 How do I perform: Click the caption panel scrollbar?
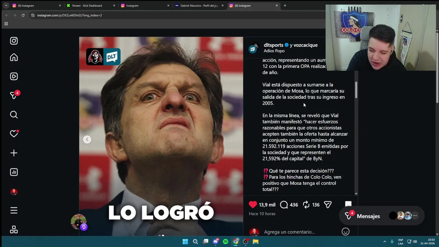coord(356,90)
